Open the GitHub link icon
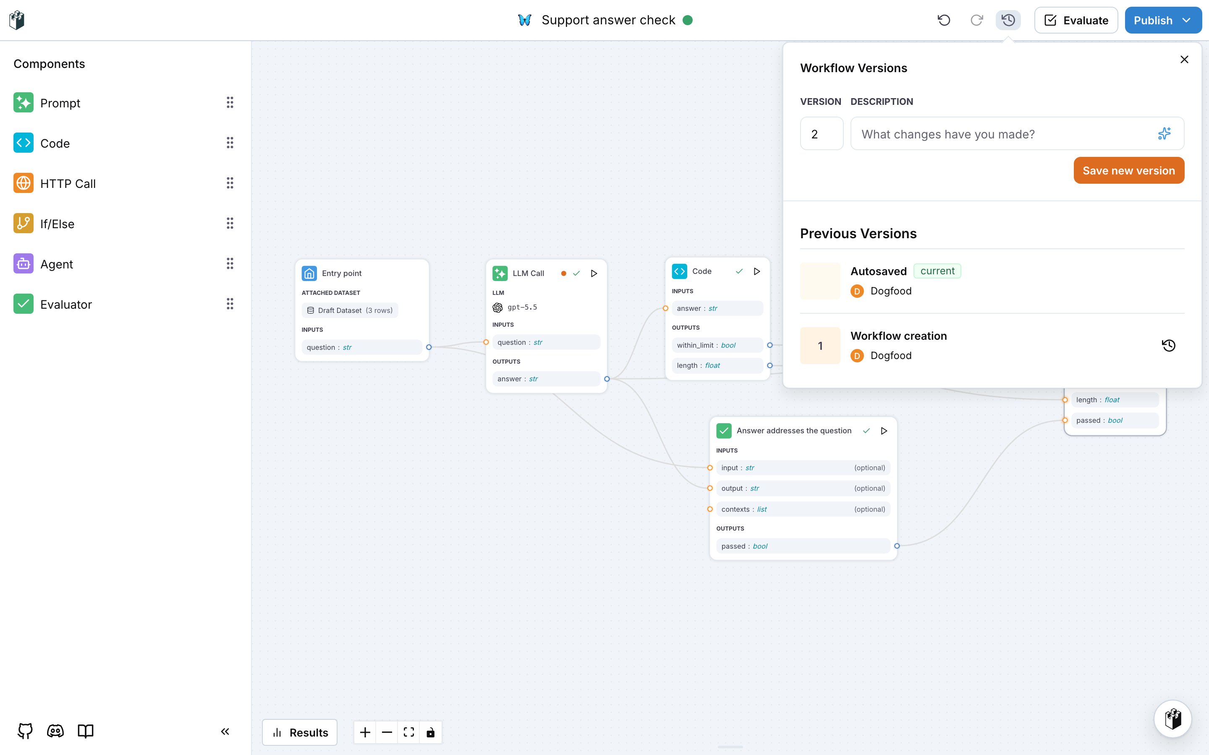The width and height of the screenshot is (1209, 755). coord(25,732)
